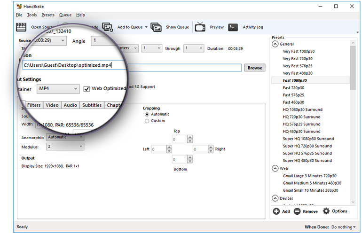Open the Activity Log terminal icon
The height and width of the screenshot is (234, 362).
click(233, 27)
